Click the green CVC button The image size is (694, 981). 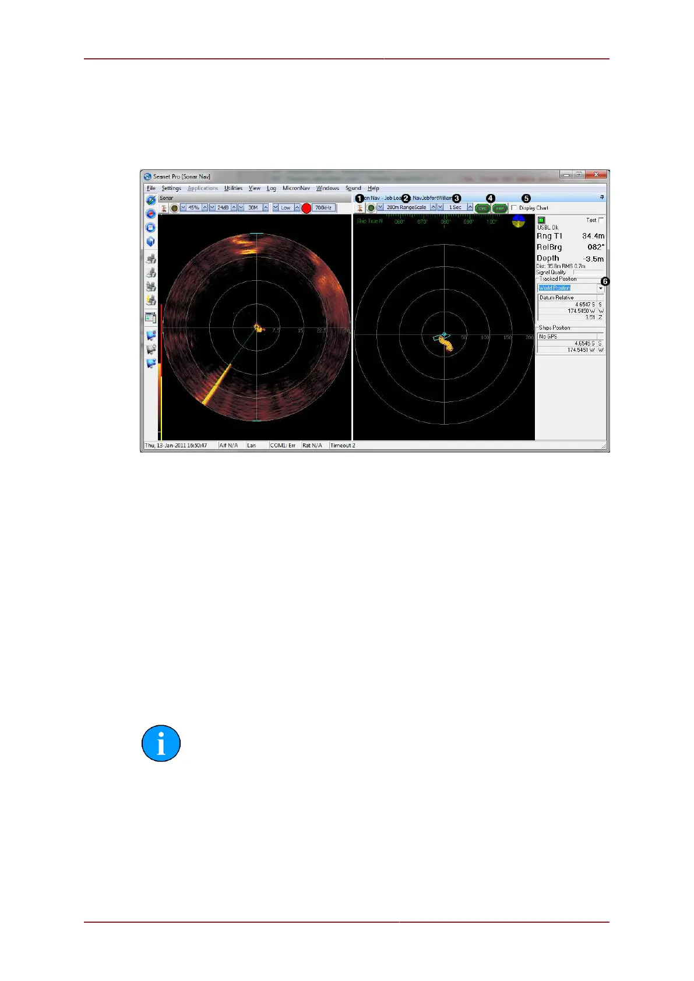click(482, 208)
